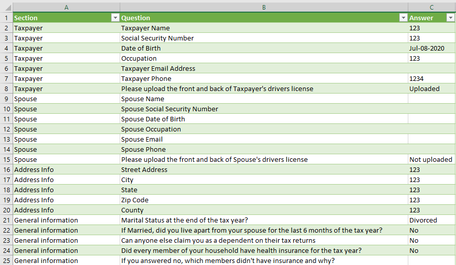
Task: Click the 'Not uploaded' answer cell
Action: pos(431,159)
